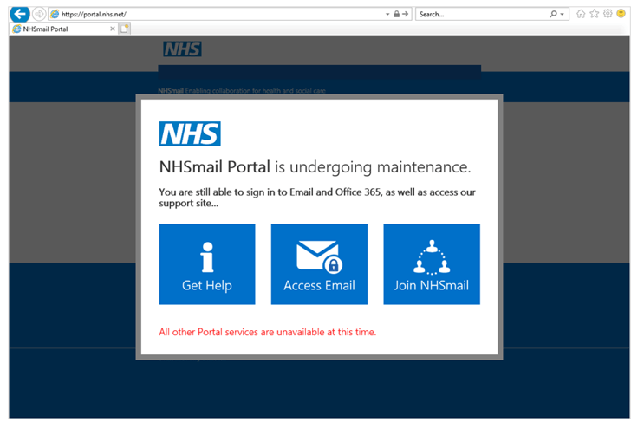The height and width of the screenshot is (422, 631).
Task: Click the Internet Explorer icon in address bar
Action: pos(55,14)
